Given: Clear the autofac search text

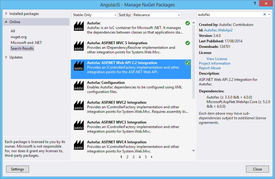Looking at the screenshot, I should pyautogui.click(x=265, y=15).
